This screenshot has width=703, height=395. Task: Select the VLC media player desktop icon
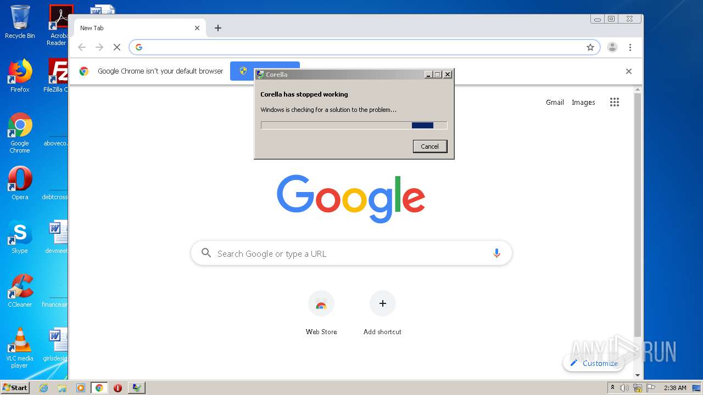[20, 348]
